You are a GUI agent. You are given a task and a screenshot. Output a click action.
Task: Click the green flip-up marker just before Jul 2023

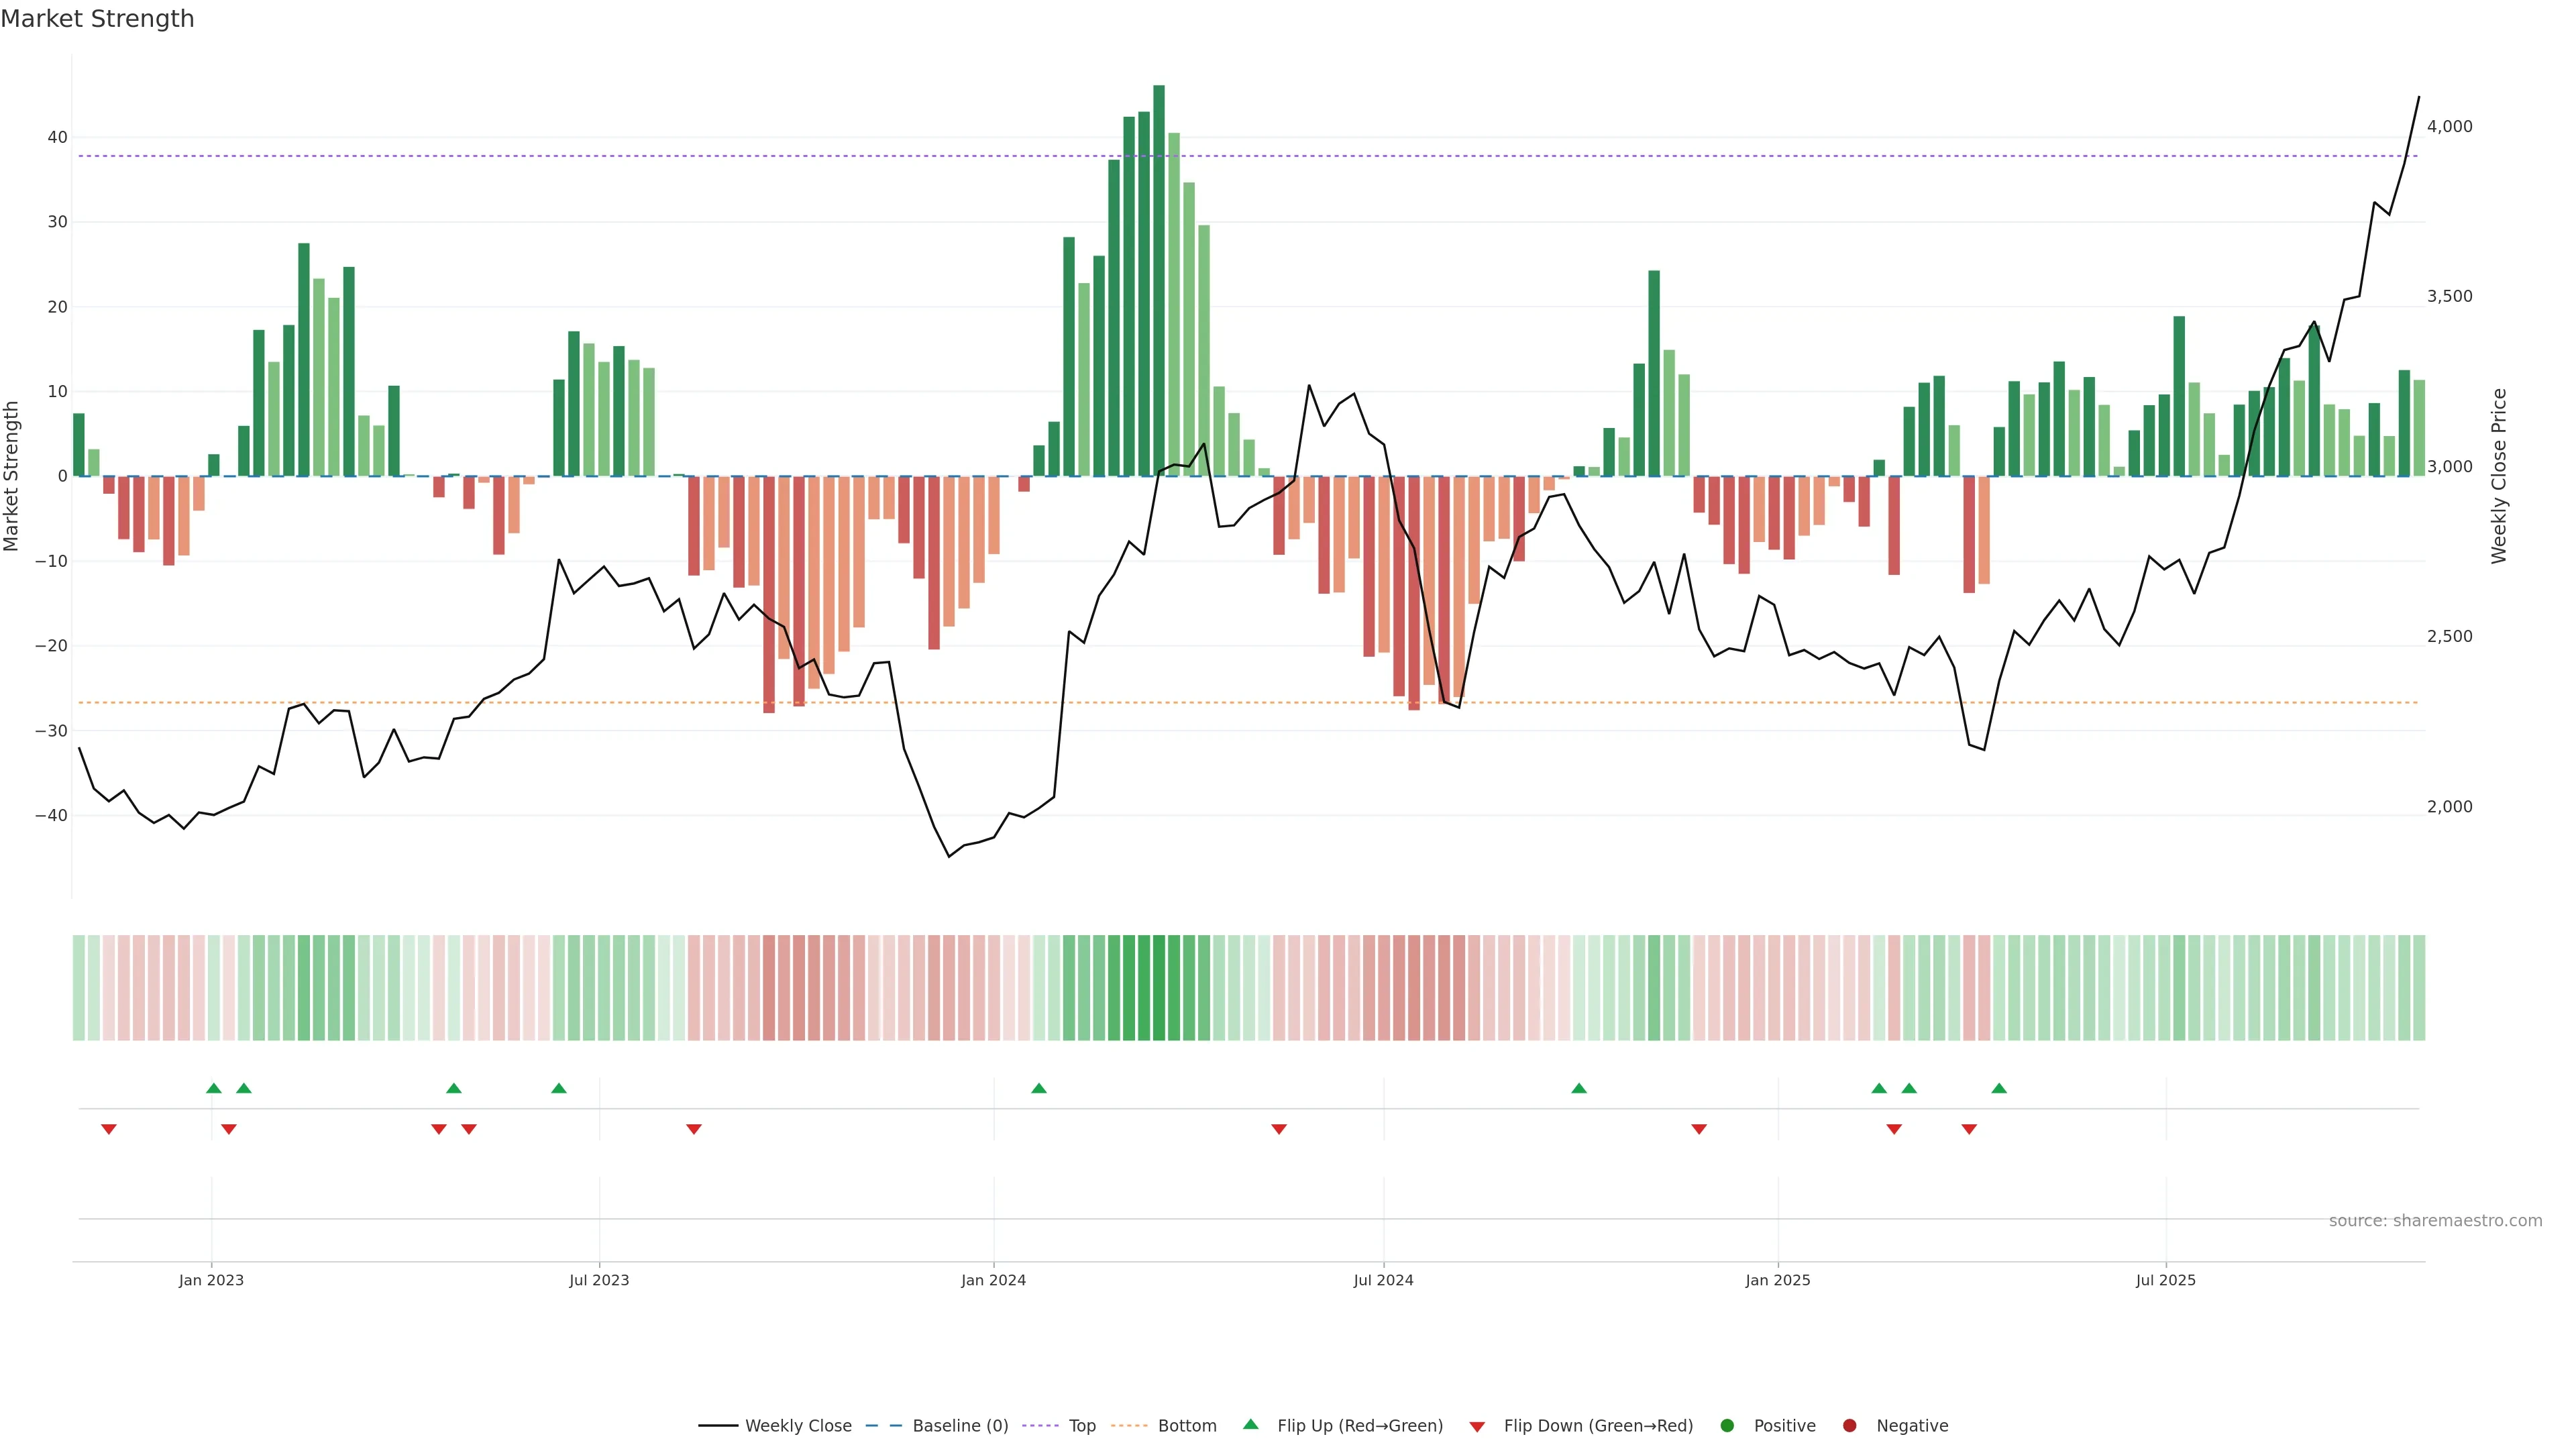coord(559,1088)
